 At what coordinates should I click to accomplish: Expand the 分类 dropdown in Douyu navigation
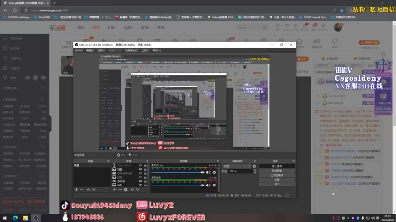112,28
